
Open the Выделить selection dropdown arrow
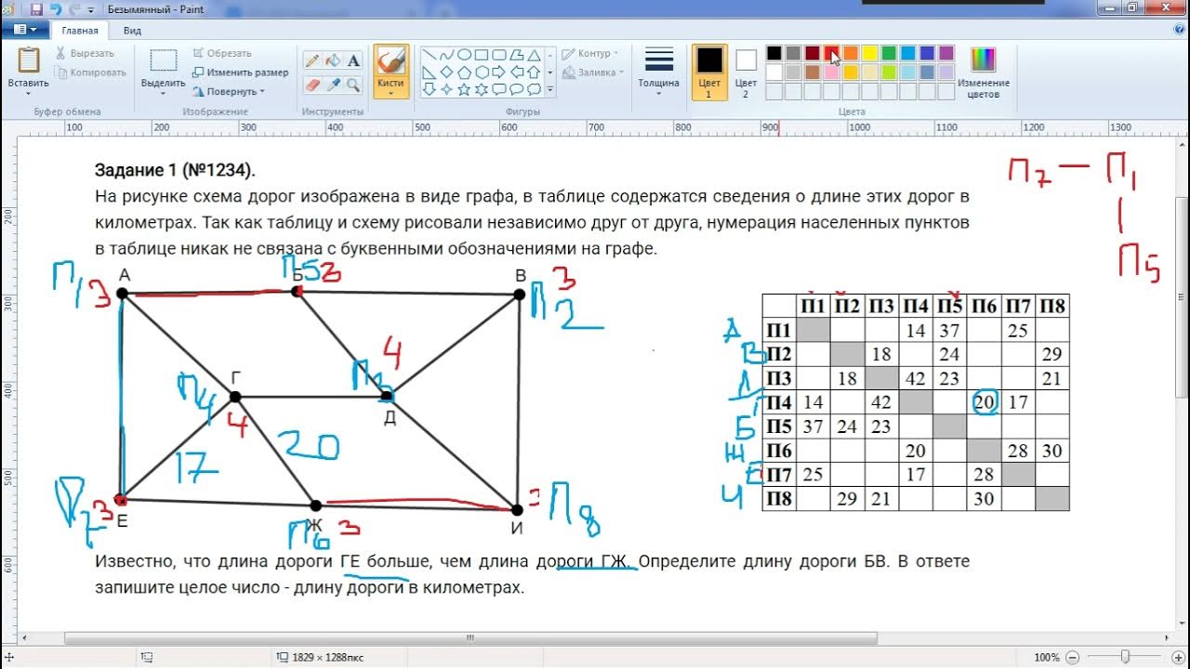tap(164, 93)
